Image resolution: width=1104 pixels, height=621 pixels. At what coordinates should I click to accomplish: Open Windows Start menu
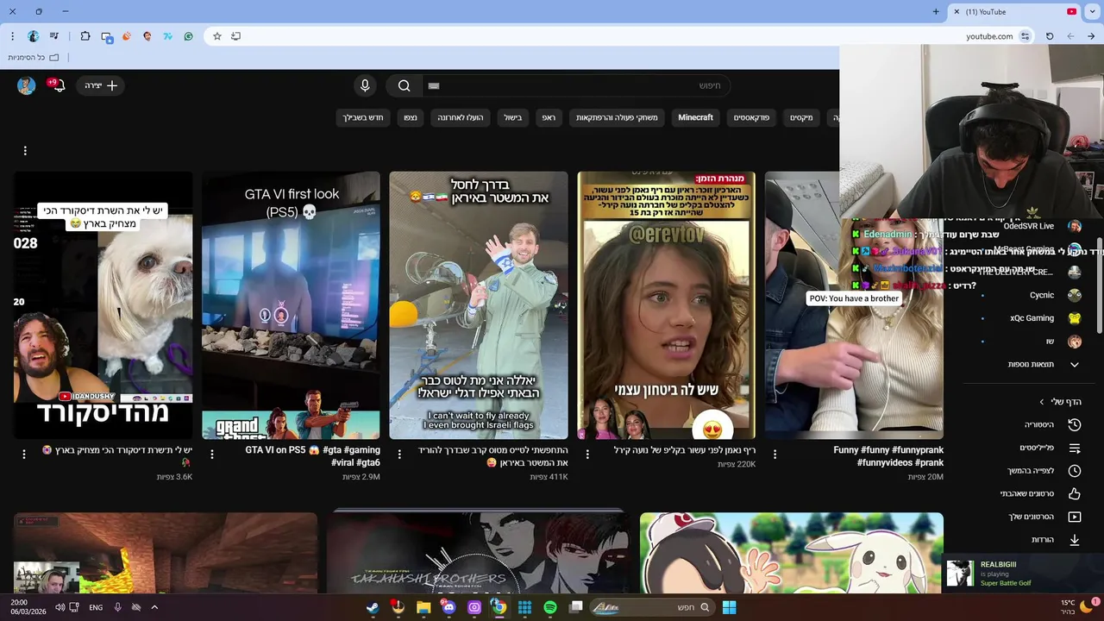pyautogui.click(x=729, y=607)
